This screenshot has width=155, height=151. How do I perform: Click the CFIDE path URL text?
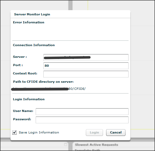click(x=48, y=89)
